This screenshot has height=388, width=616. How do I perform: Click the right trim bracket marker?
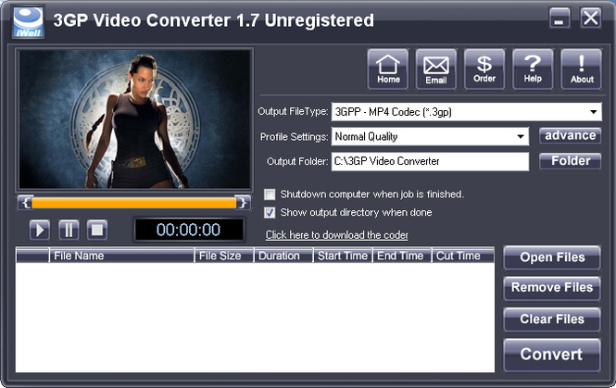click(x=243, y=203)
